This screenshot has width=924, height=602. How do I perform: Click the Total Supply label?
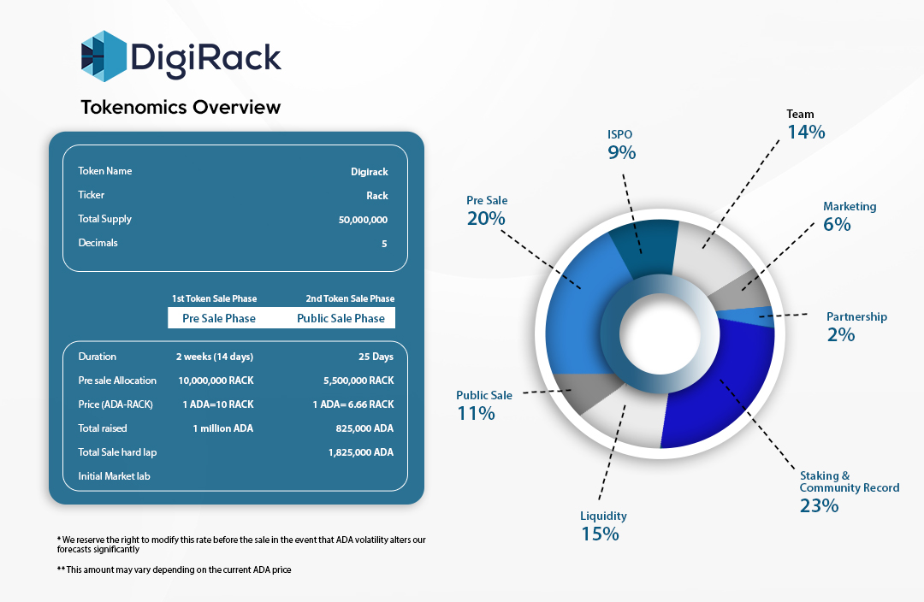[x=105, y=219]
